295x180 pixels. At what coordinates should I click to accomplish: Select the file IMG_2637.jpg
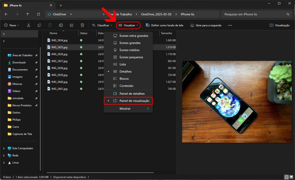[59, 61]
